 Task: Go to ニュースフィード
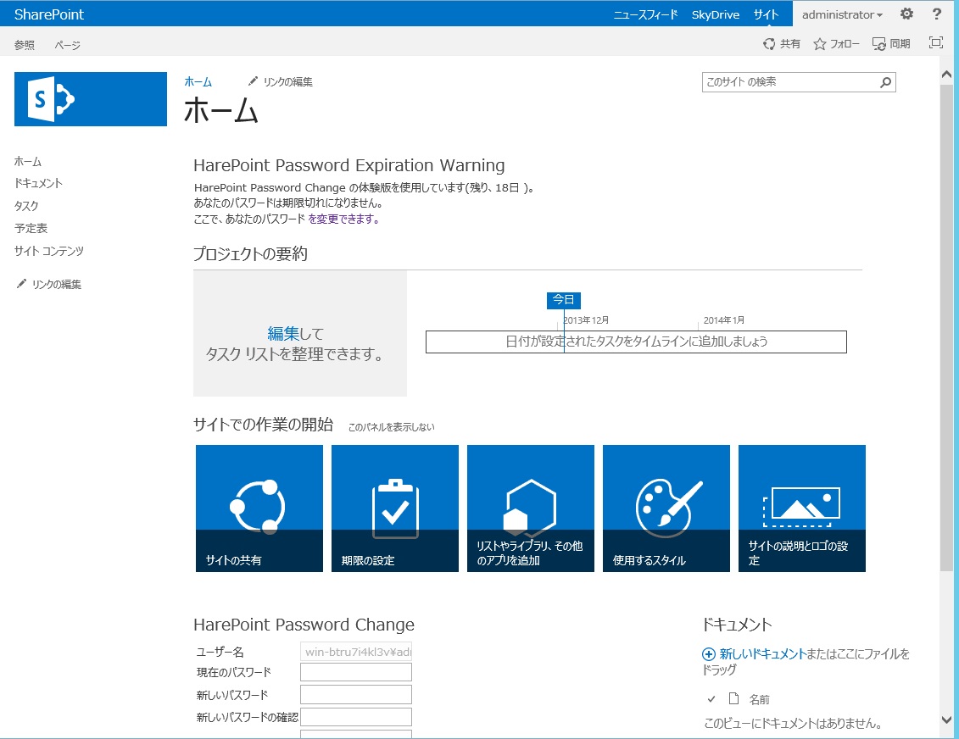646,14
